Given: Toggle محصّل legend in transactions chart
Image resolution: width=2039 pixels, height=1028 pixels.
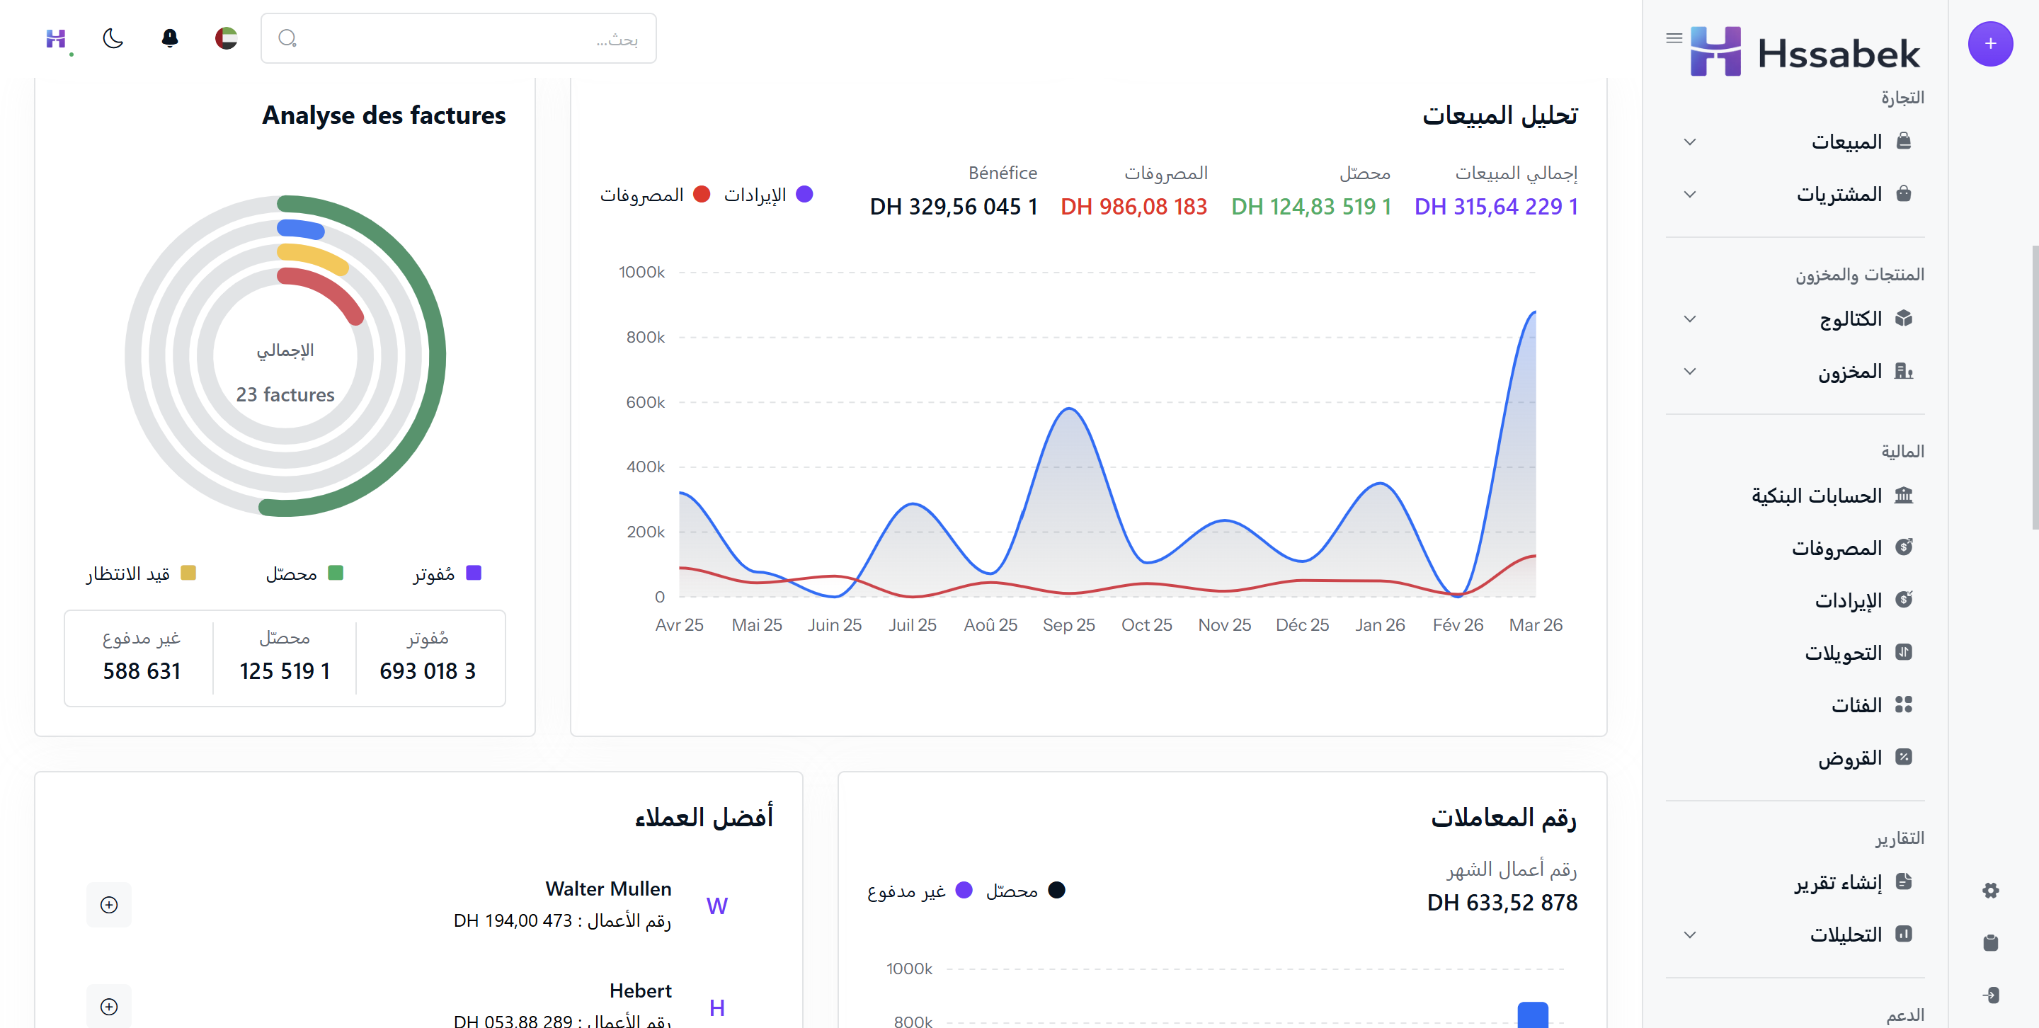Looking at the screenshot, I should click(x=1025, y=891).
